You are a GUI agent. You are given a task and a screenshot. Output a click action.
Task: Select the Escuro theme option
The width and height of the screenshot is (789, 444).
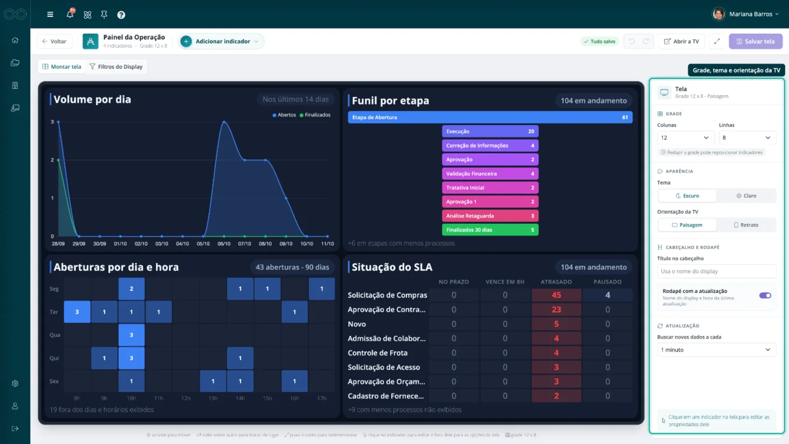(688, 196)
